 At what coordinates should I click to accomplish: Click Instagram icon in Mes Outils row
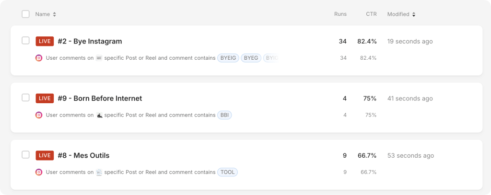click(39, 172)
